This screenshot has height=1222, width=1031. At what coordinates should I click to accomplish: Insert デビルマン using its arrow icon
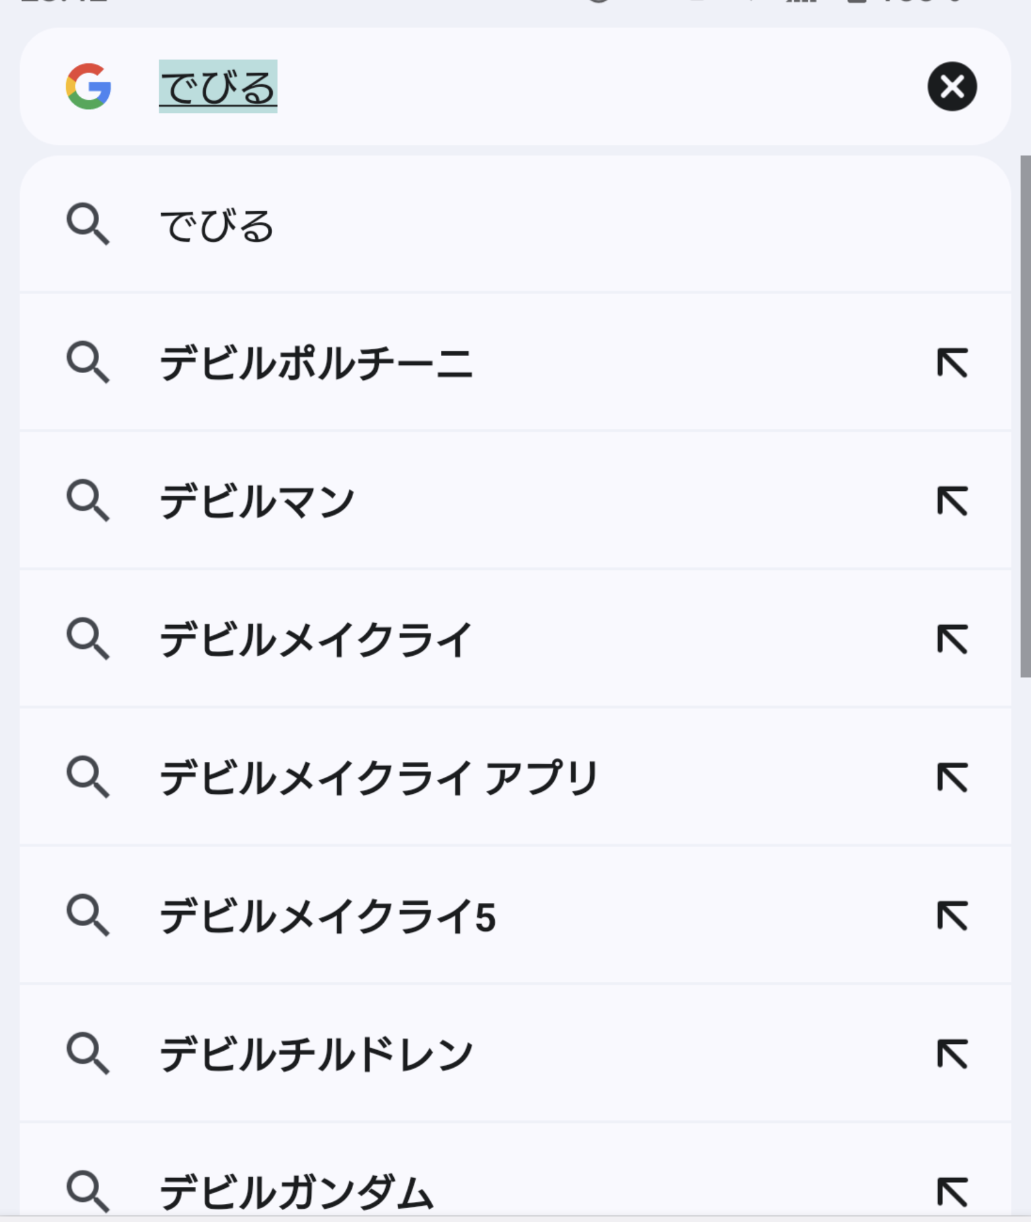click(952, 501)
